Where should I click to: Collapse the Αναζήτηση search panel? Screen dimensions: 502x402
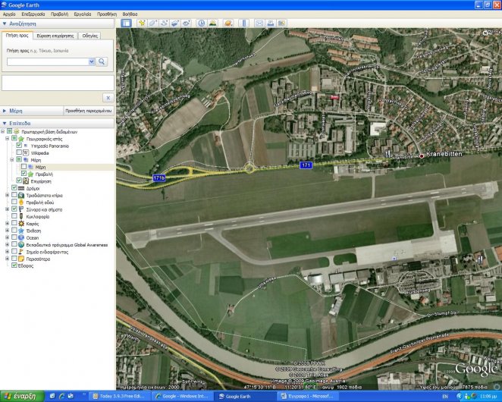(5, 24)
